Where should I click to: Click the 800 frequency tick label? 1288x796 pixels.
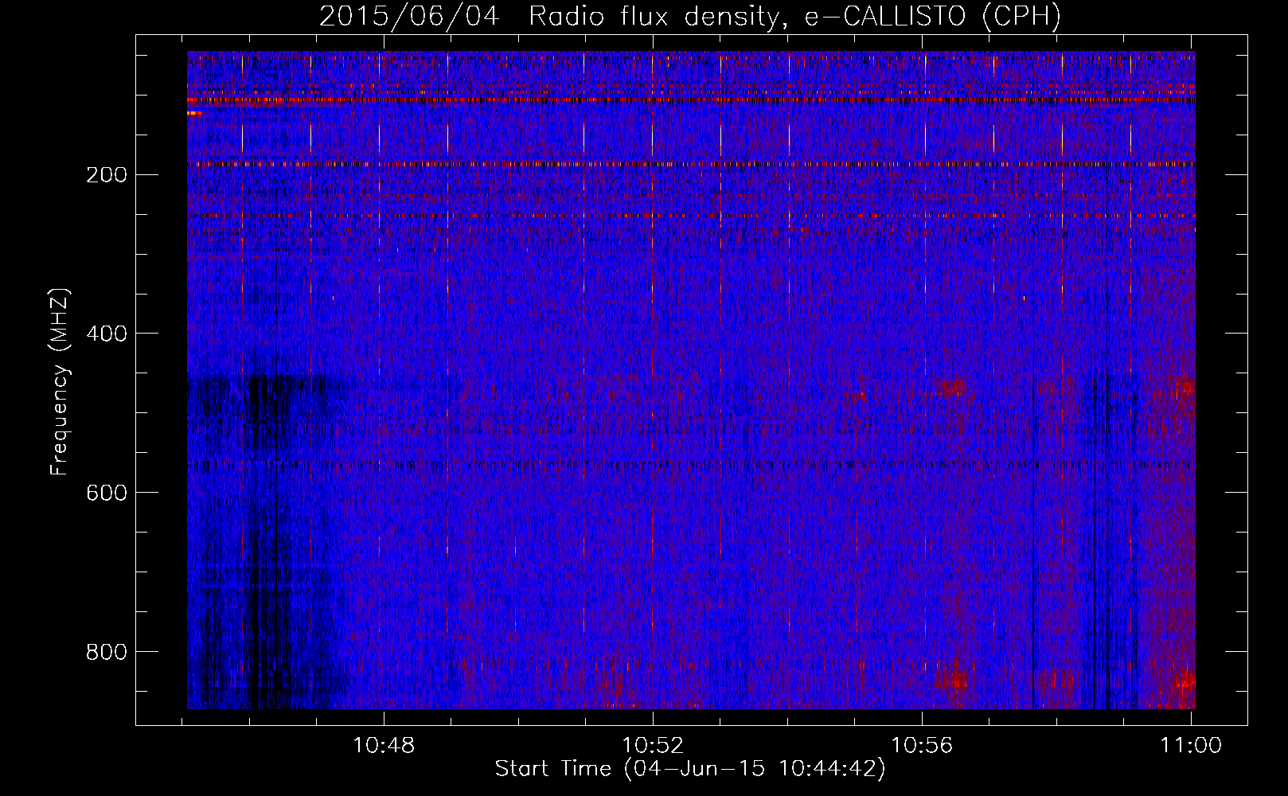point(107,652)
